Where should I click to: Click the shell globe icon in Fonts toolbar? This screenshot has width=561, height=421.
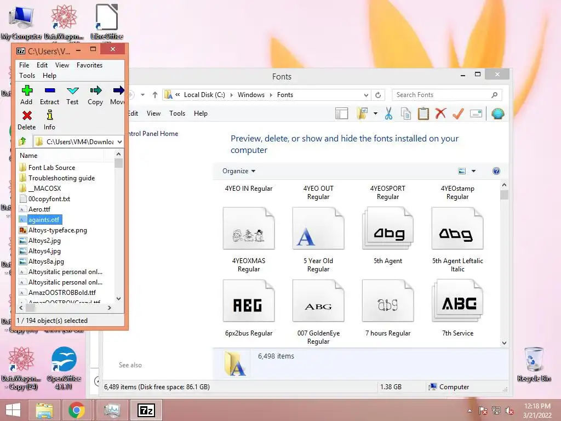point(497,114)
